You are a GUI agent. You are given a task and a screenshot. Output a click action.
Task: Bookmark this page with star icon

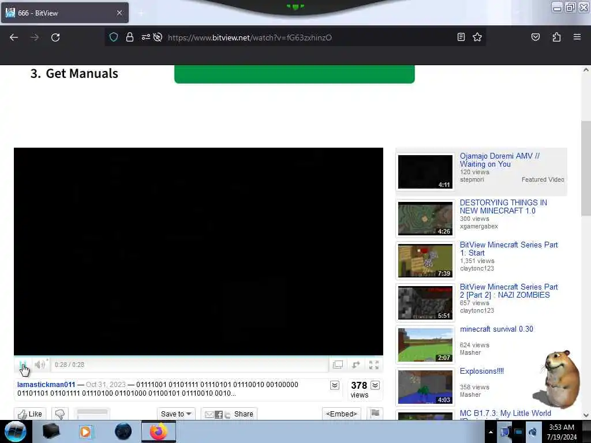point(477,37)
